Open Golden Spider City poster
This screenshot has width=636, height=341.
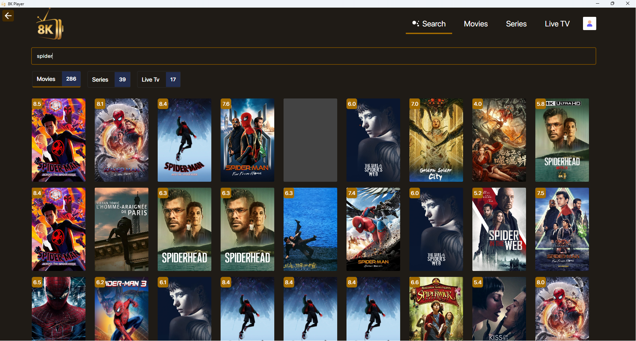(436, 140)
